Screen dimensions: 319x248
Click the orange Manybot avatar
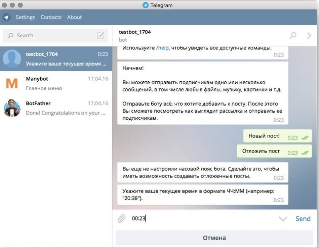tap(12, 83)
